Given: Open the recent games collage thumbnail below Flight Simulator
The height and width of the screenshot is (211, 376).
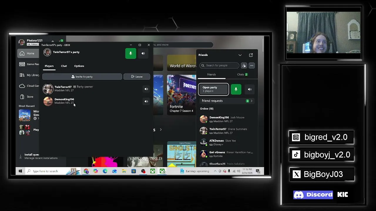Looking at the screenshot, I should click(x=24, y=130).
